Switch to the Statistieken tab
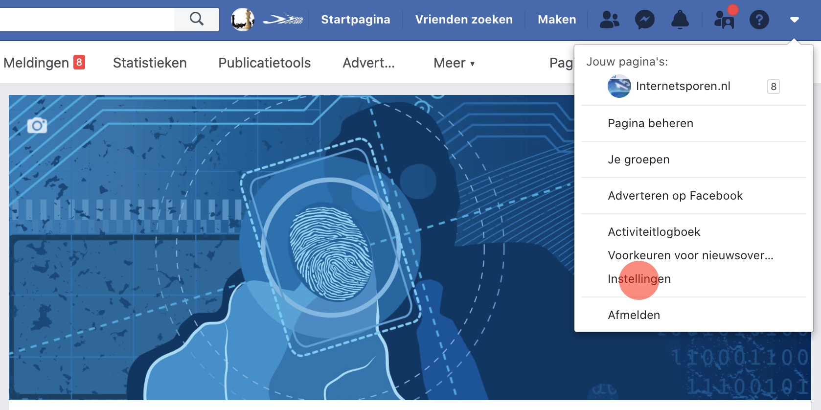Image resolution: width=821 pixels, height=410 pixels. pos(150,63)
